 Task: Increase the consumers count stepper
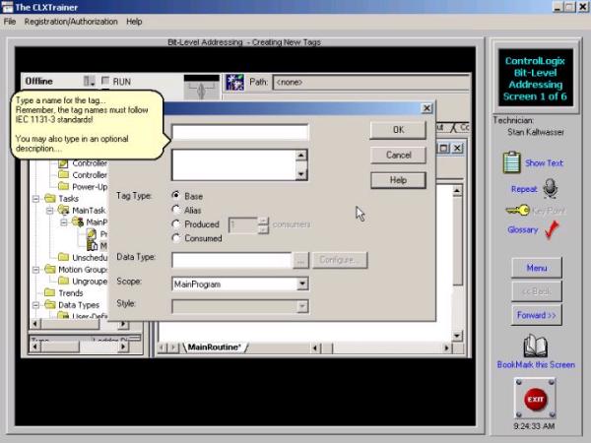click(x=263, y=221)
